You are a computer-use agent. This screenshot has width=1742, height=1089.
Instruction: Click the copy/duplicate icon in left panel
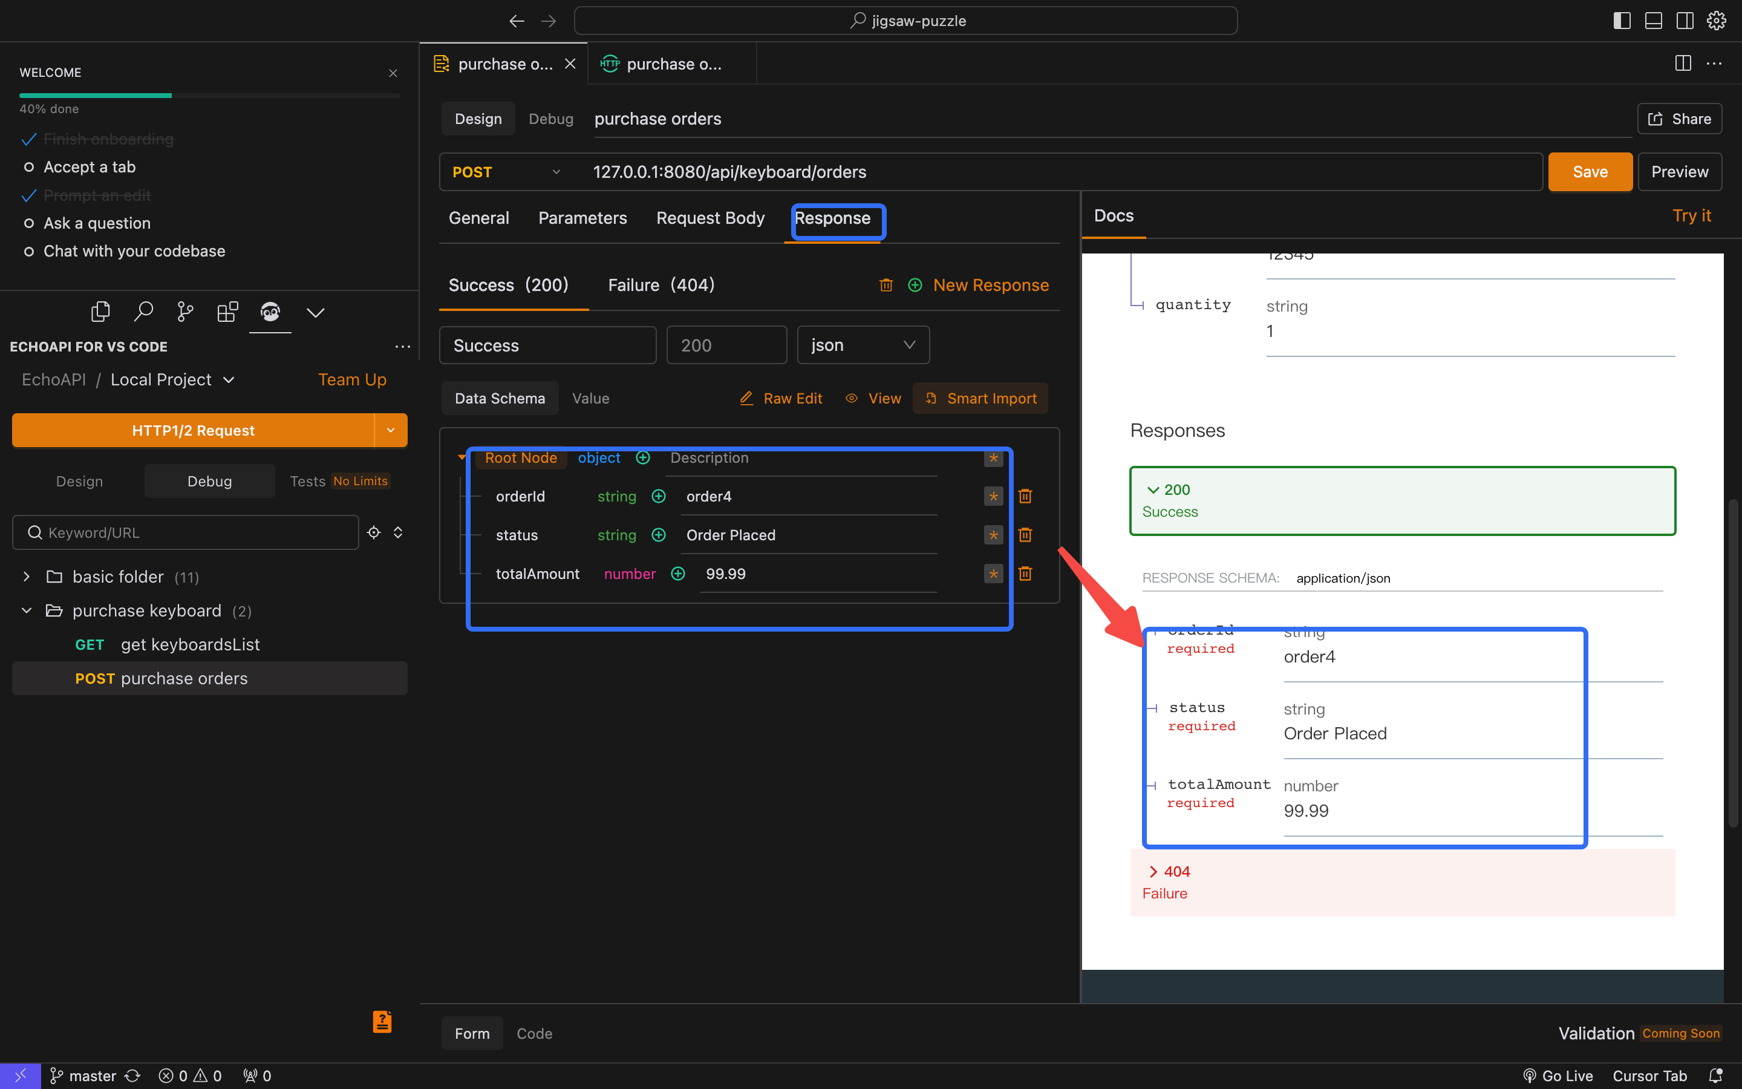99,311
